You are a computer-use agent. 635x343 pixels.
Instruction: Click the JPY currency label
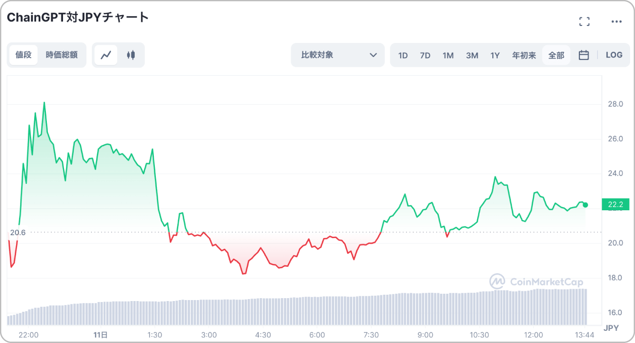611,328
